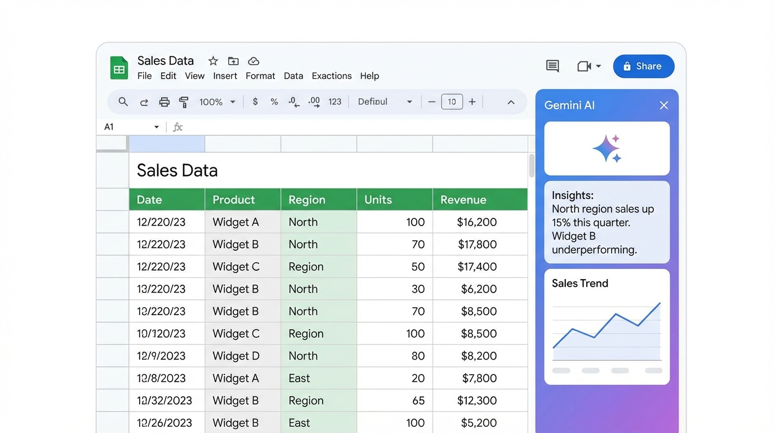The height and width of the screenshot is (433, 775).
Task: Select the Date header cell
Action: (x=167, y=200)
